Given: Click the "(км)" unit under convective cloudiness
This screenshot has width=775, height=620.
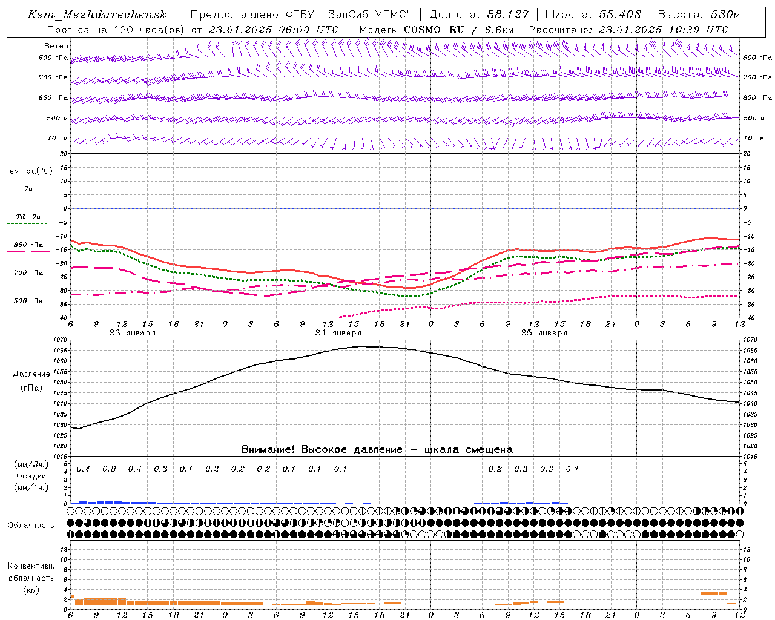Looking at the screenshot, I should click(x=31, y=590).
